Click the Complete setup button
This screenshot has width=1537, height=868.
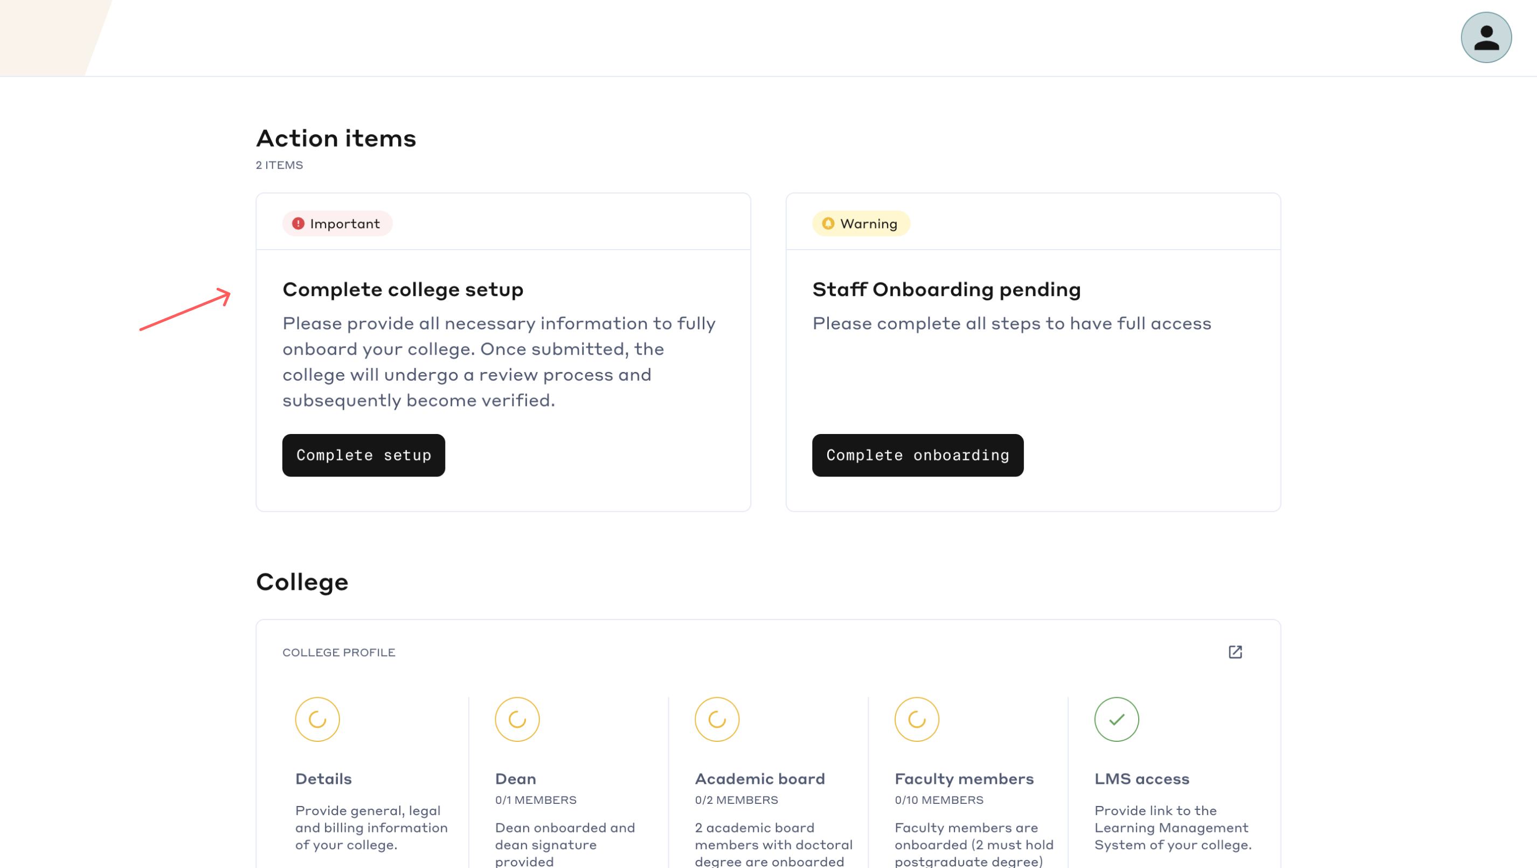[363, 456]
